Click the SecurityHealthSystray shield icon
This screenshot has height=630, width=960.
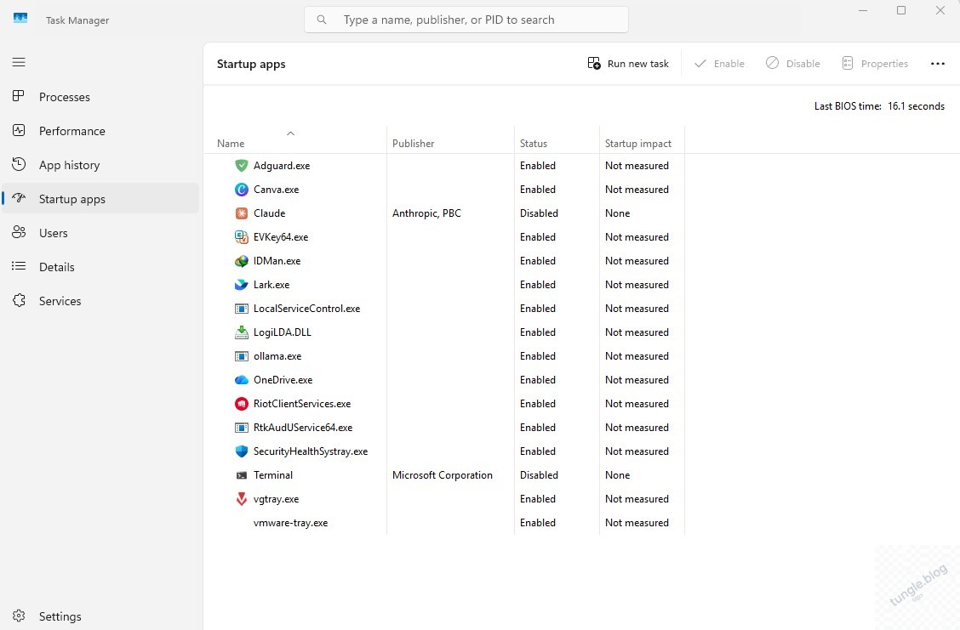click(x=241, y=451)
